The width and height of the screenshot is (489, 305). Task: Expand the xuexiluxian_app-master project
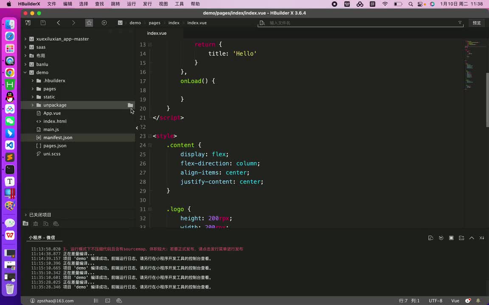[25, 39]
